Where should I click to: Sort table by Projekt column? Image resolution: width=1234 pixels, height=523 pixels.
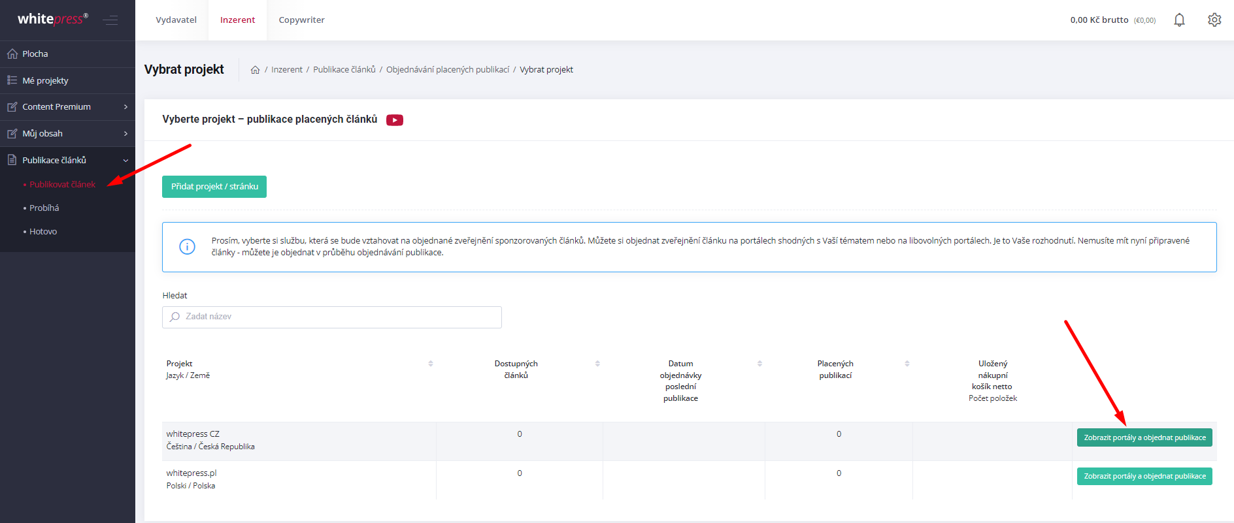click(x=431, y=364)
